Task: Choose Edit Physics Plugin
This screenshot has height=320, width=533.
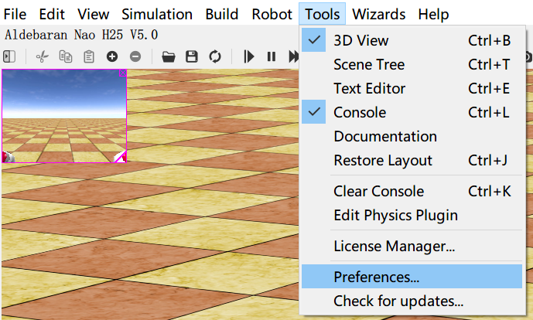Action: (x=412, y=215)
